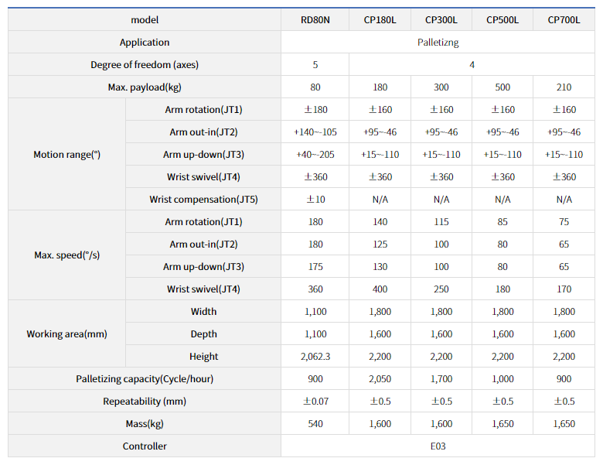
Task: Select the CP500L header cell
Action: [x=502, y=19]
